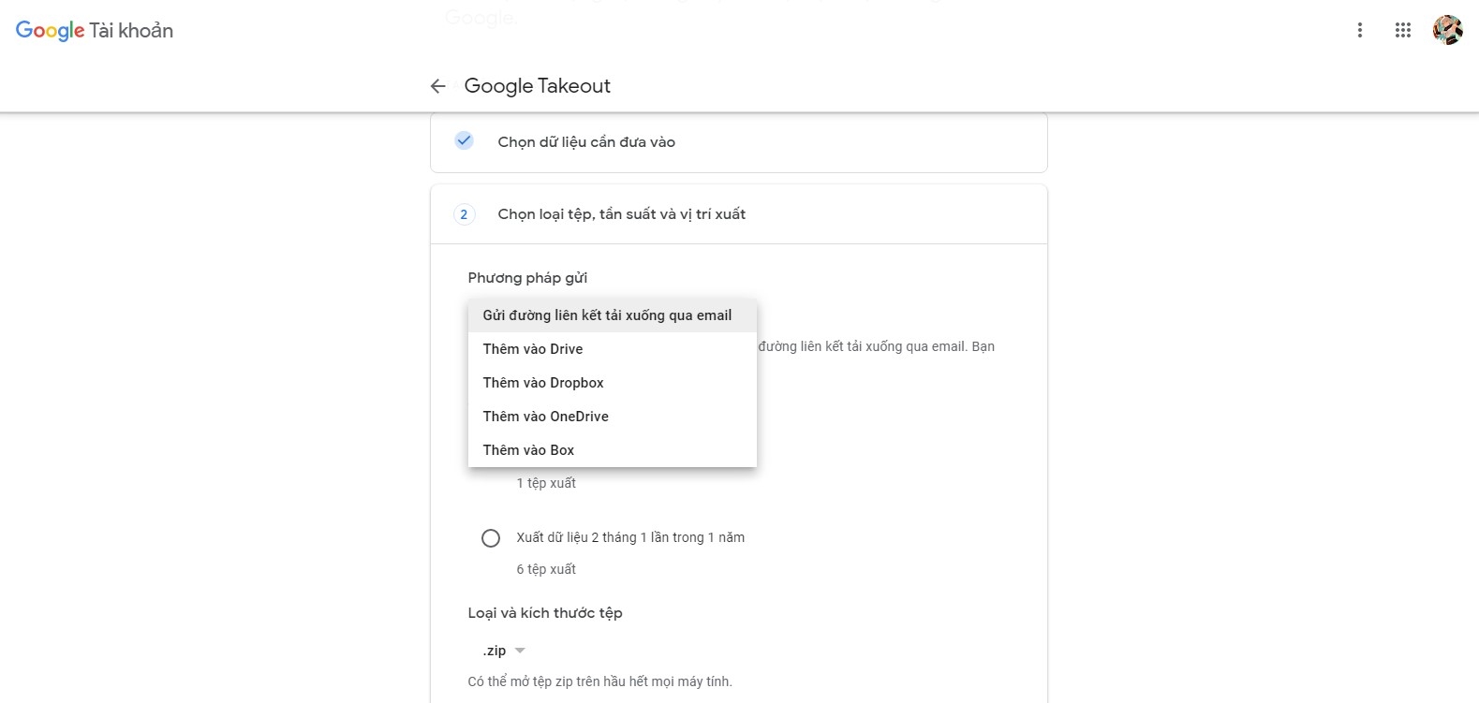Select 'Gửi đường liên kết tải xuống qua email'
1479x703 pixels.
pos(612,315)
